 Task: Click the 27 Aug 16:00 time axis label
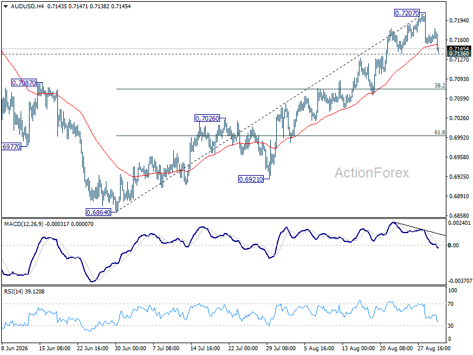click(434, 348)
